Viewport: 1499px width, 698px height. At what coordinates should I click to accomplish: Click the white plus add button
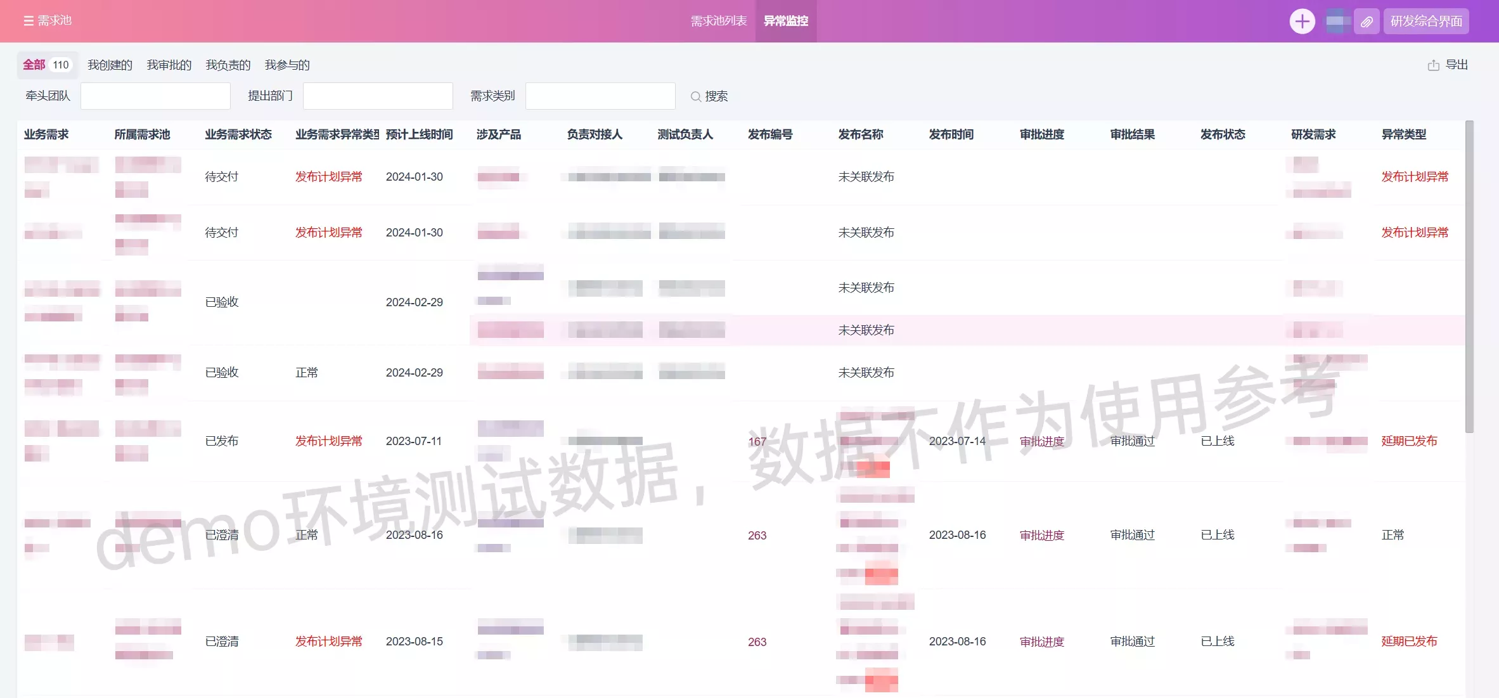(x=1302, y=21)
